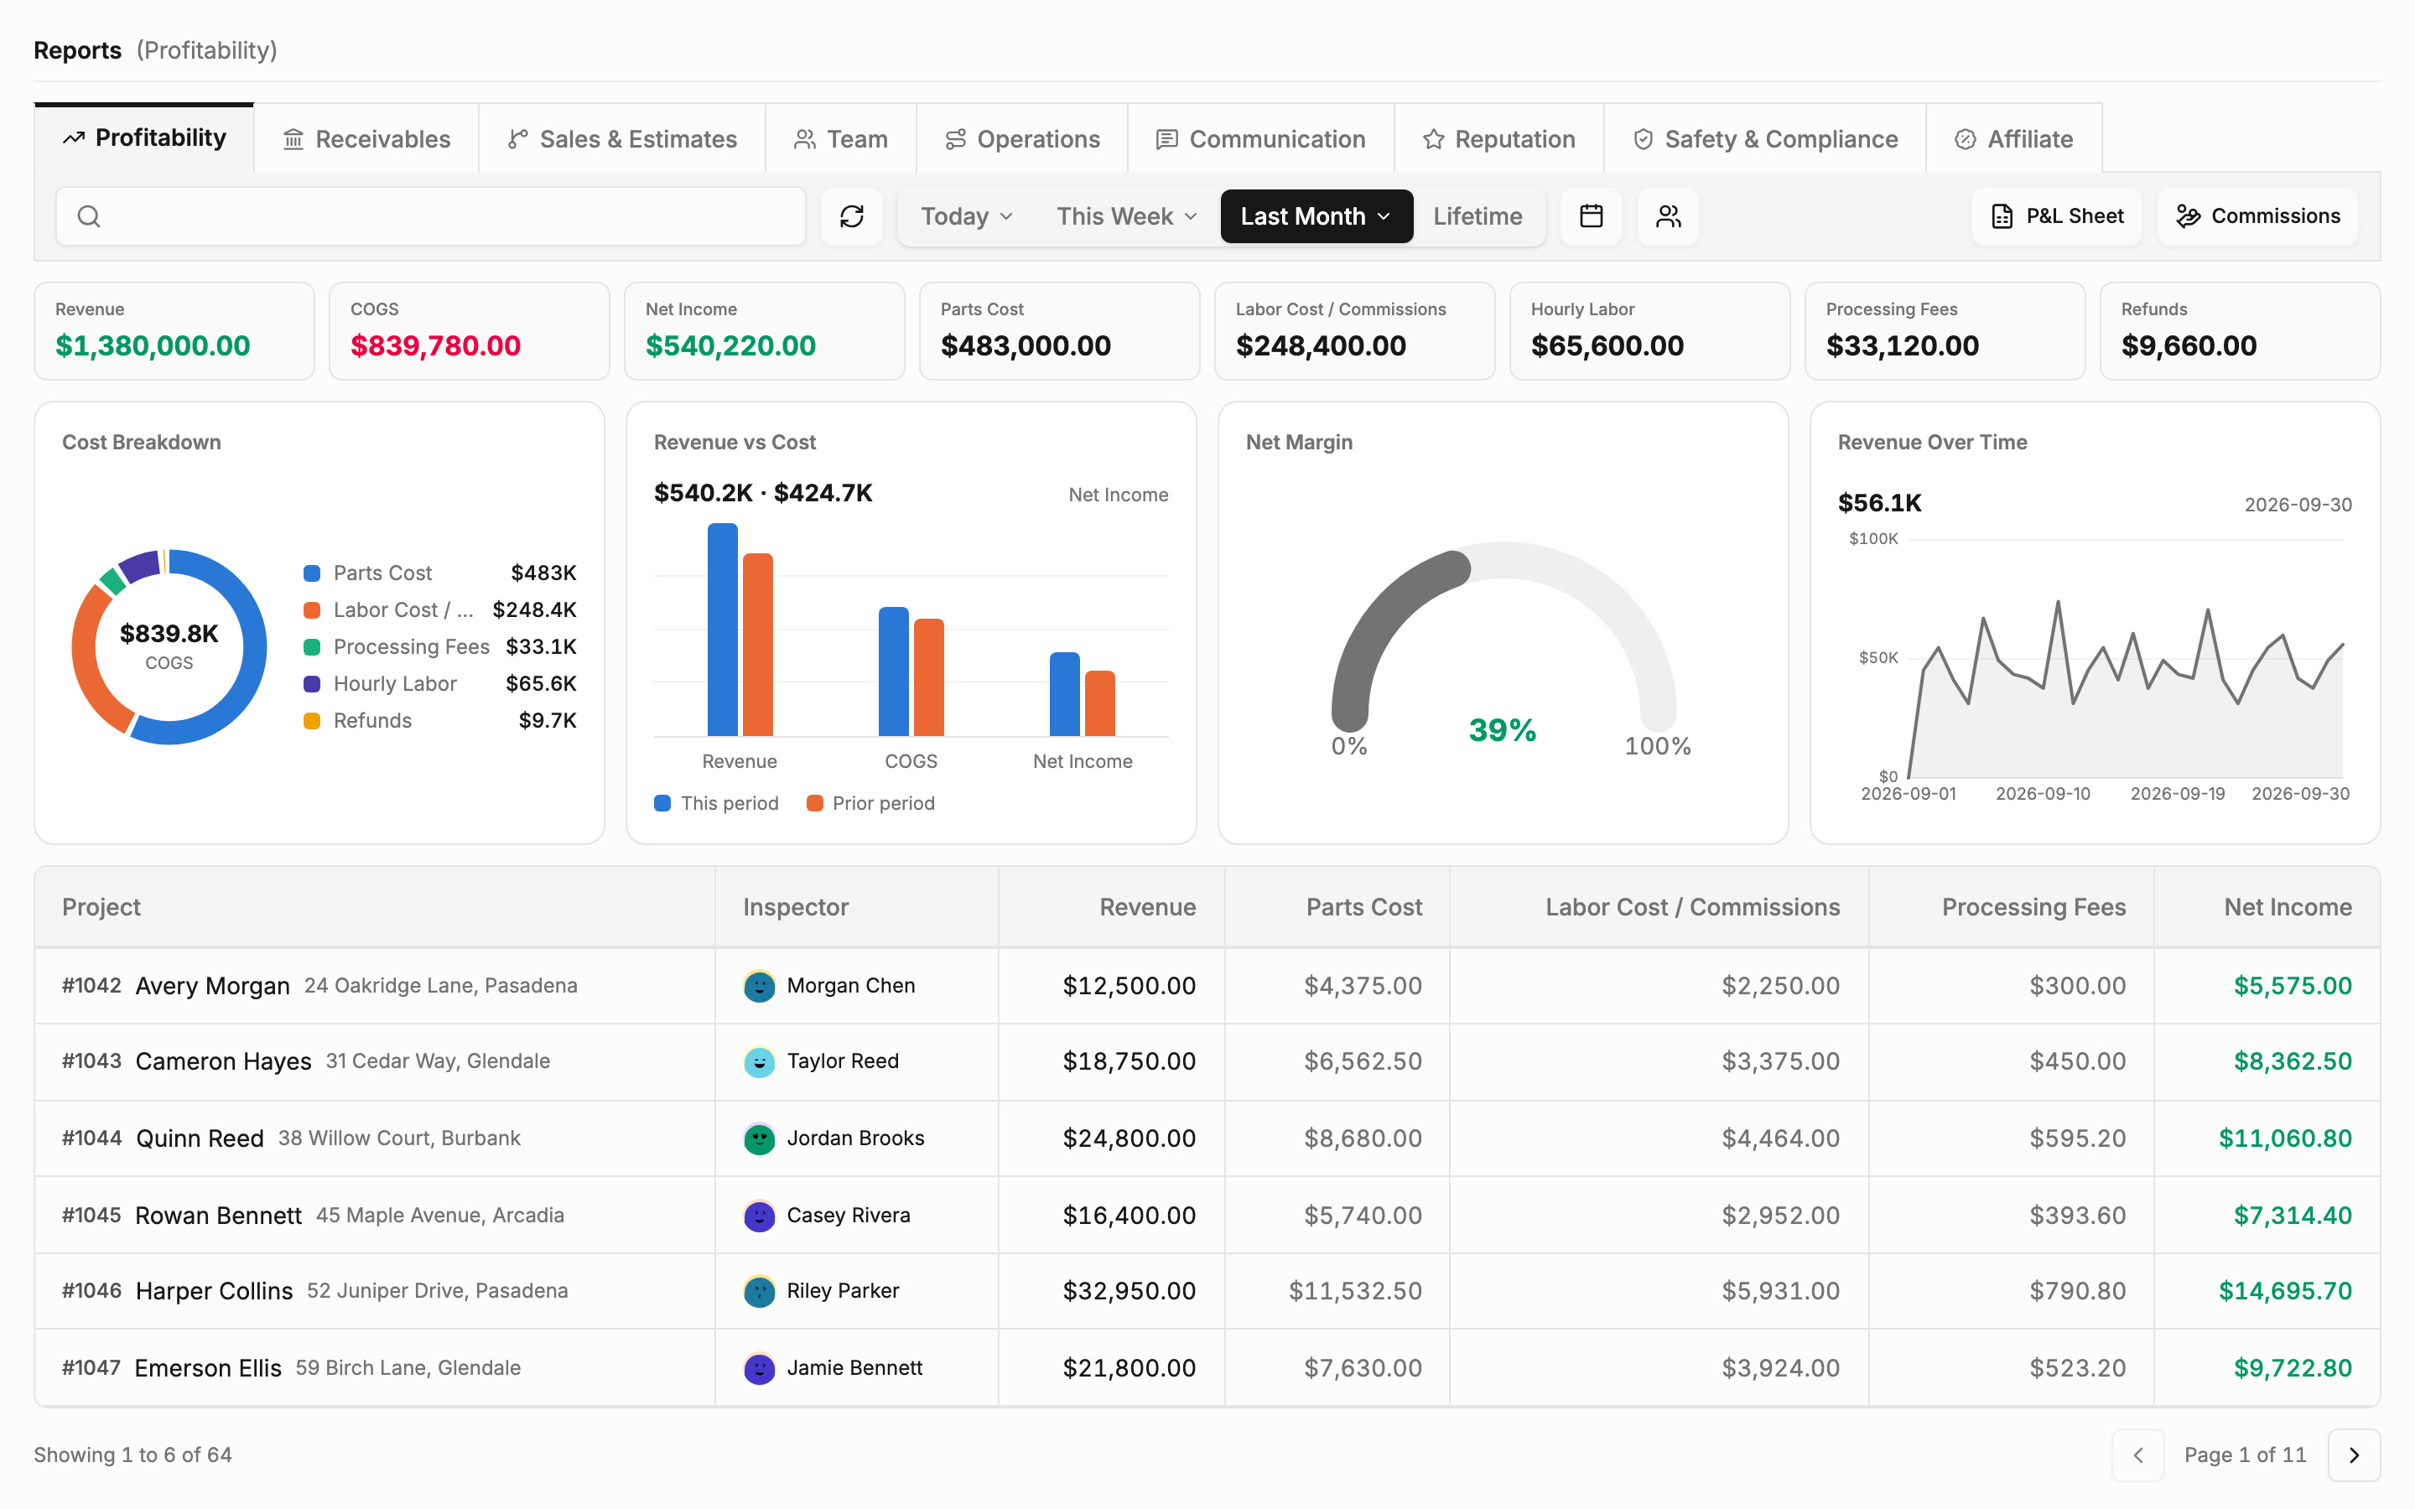Switch to the Reputation tab

coord(1499,138)
